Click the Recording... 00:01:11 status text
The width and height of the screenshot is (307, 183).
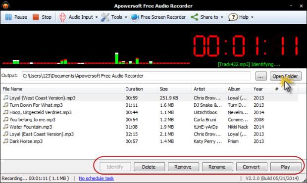coord(35,179)
